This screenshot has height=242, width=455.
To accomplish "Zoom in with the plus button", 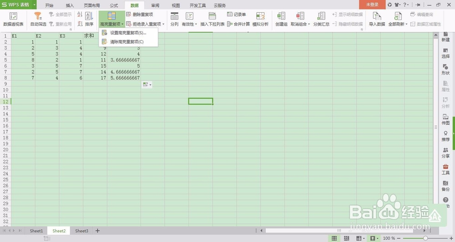I will [451, 238].
